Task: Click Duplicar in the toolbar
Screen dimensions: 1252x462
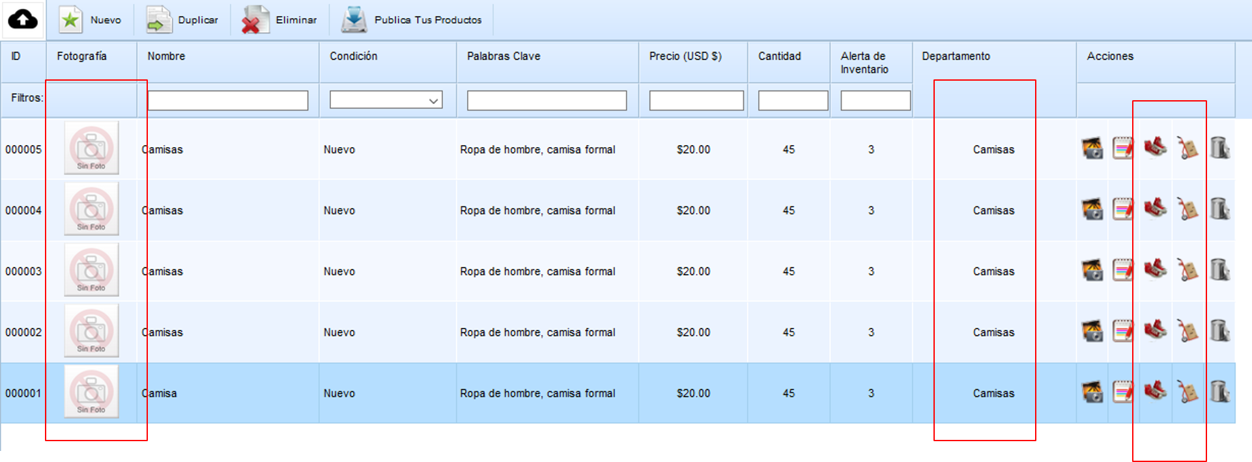Action: pos(182,20)
